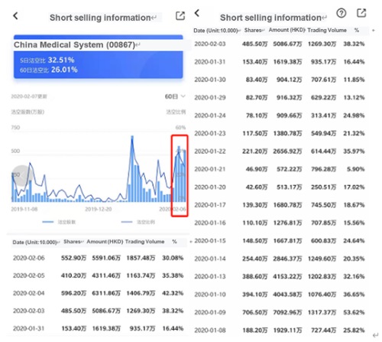Click right table Trading Volume column header
This screenshot has height=342, width=382.
(x=327, y=30)
